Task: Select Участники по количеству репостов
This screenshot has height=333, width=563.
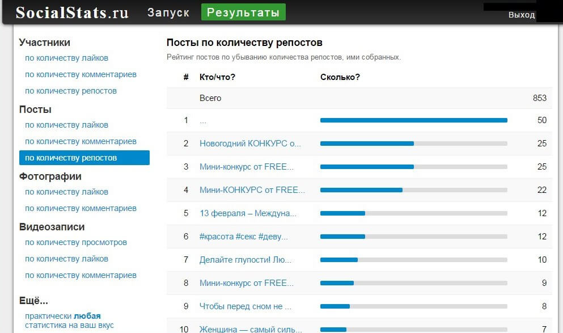Action: coord(71,91)
